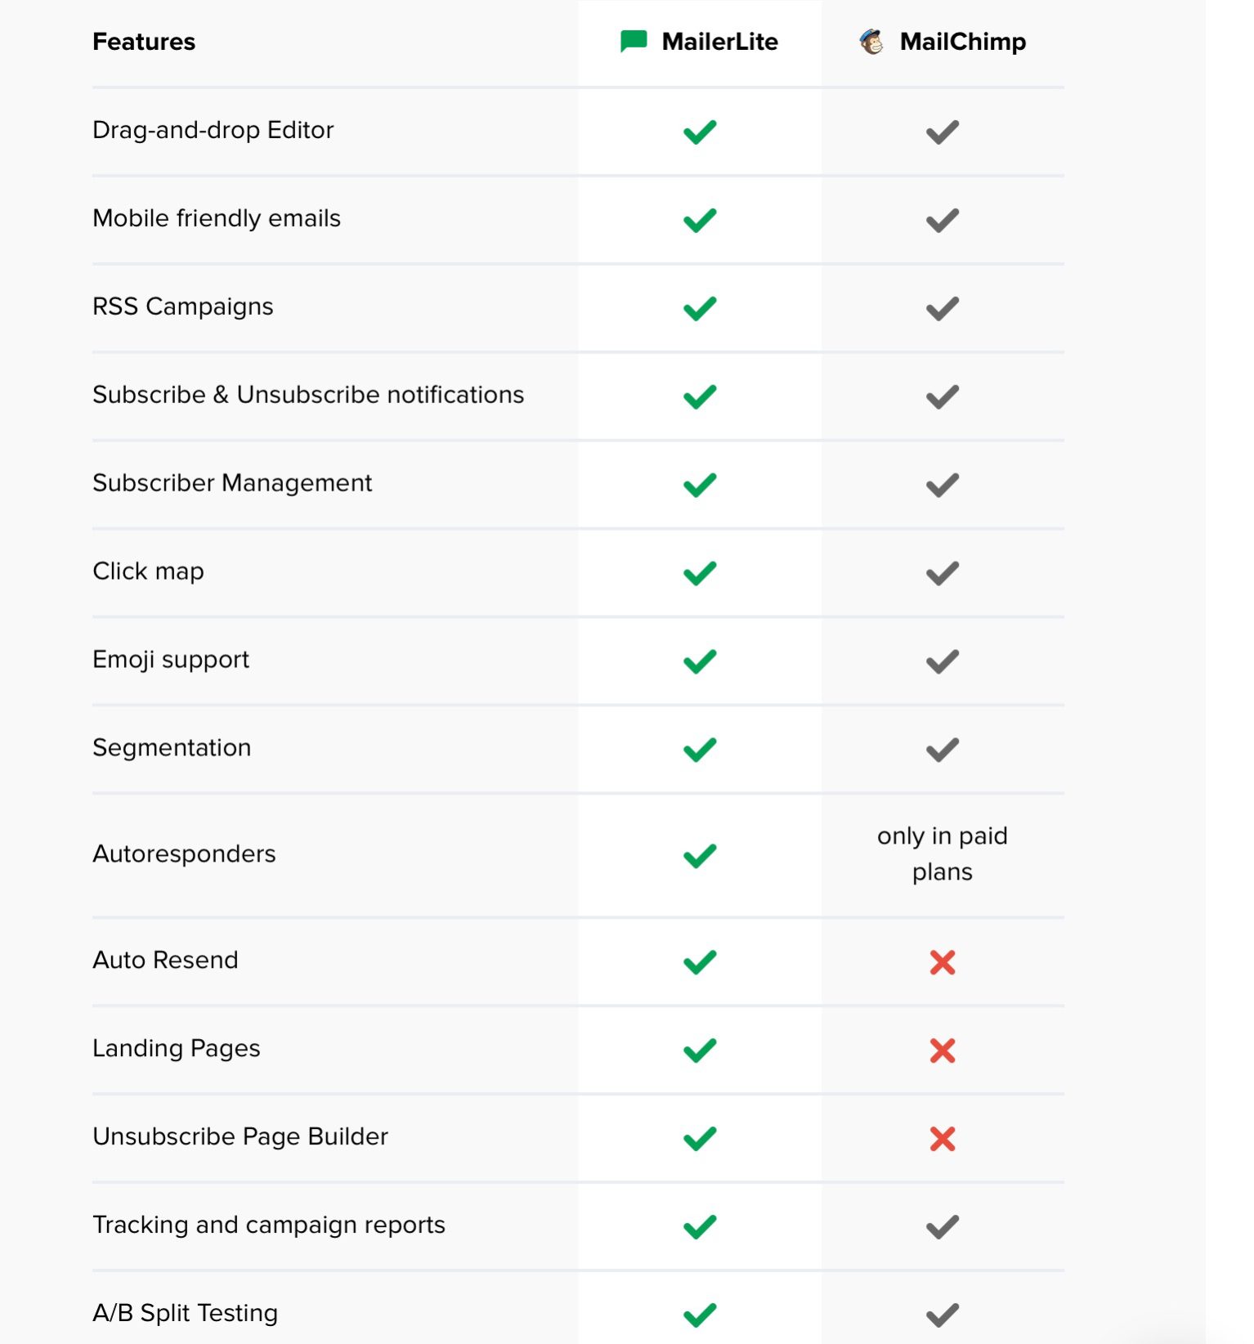The width and height of the screenshot is (1254, 1344).
Task: Click MailChimp's gray checkmark for Segmentation
Action: click(x=943, y=750)
